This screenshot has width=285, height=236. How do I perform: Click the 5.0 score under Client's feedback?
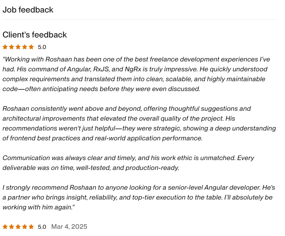click(x=42, y=47)
